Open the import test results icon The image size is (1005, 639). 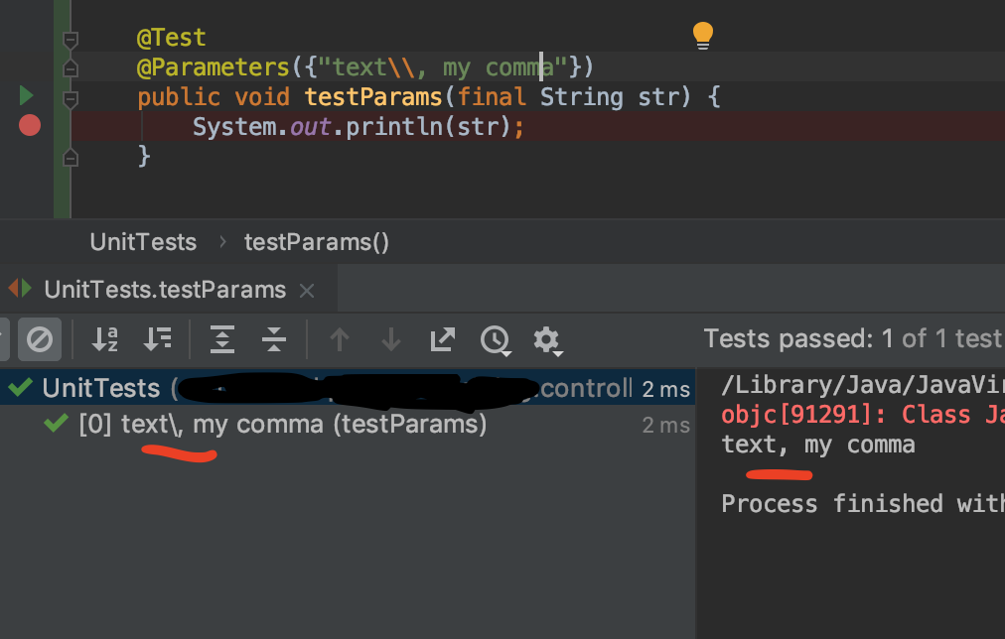click(442, 339)
